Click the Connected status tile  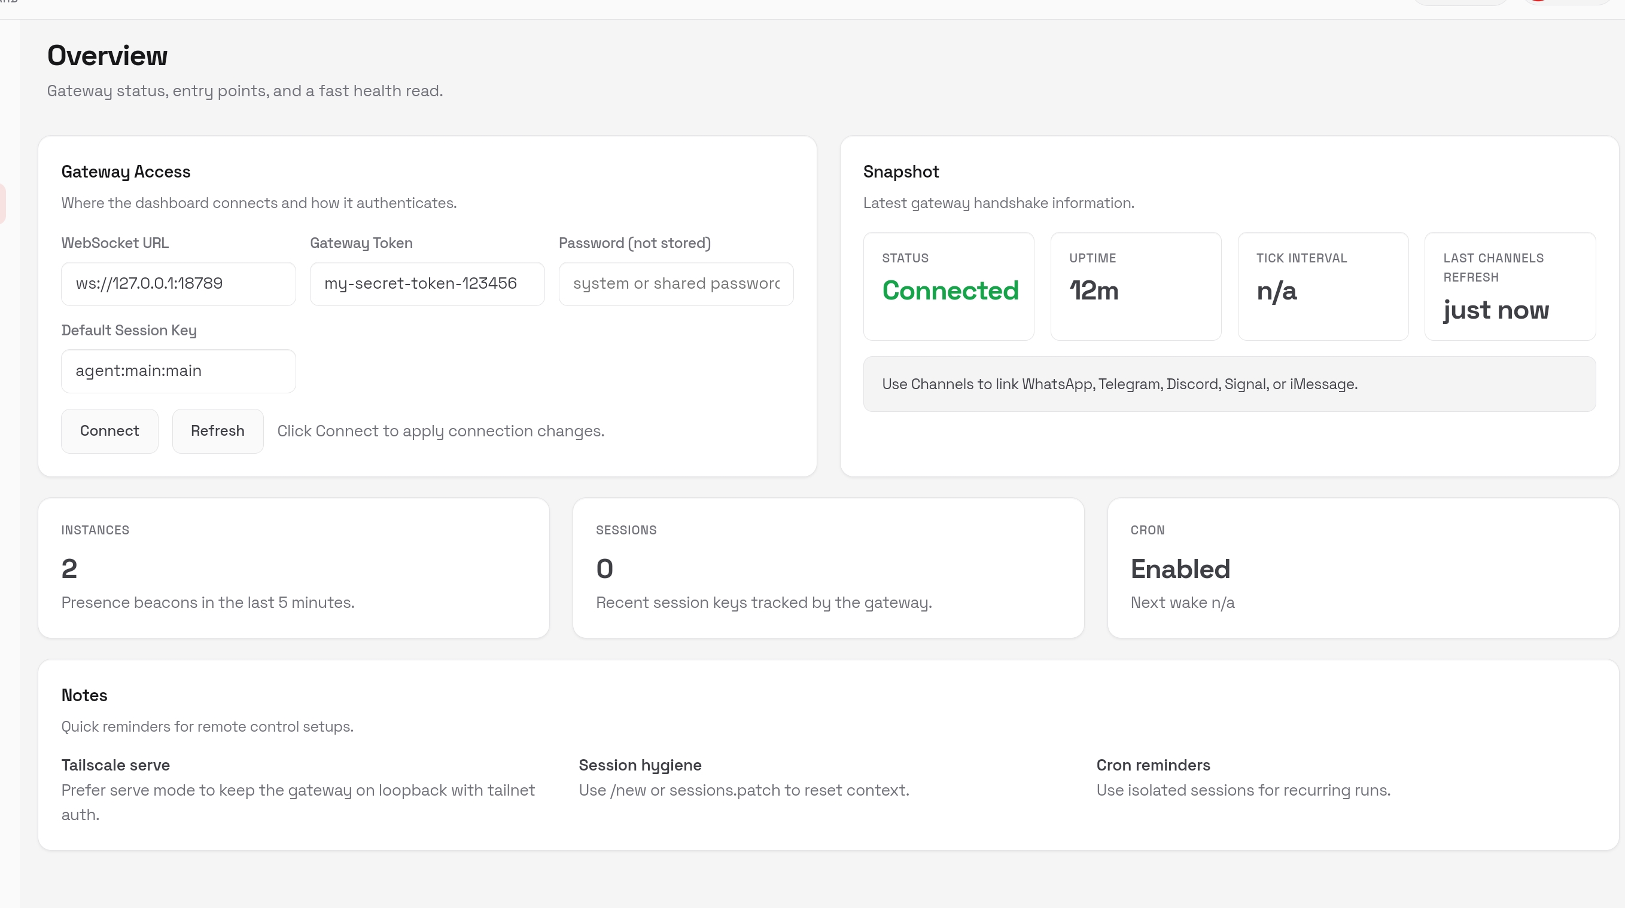948,287
